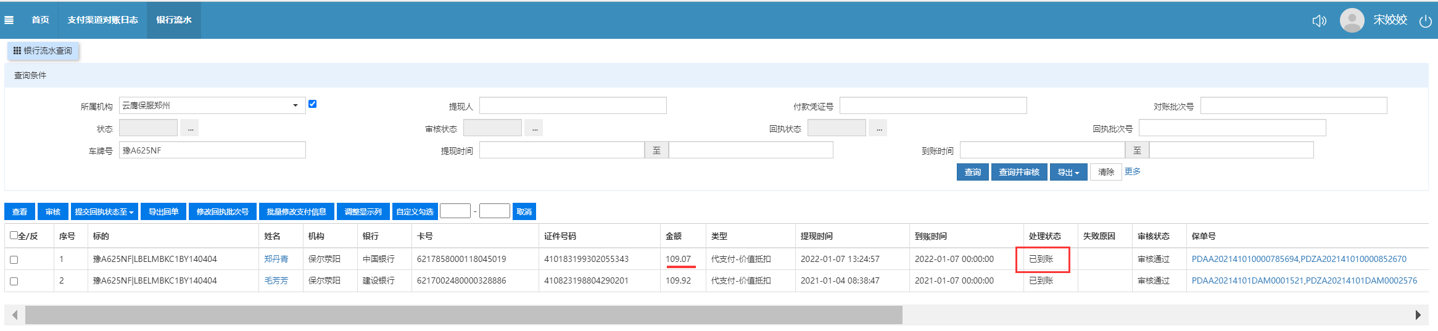
Task: Focus the 提现人 input field
Action: click(573, 105)
